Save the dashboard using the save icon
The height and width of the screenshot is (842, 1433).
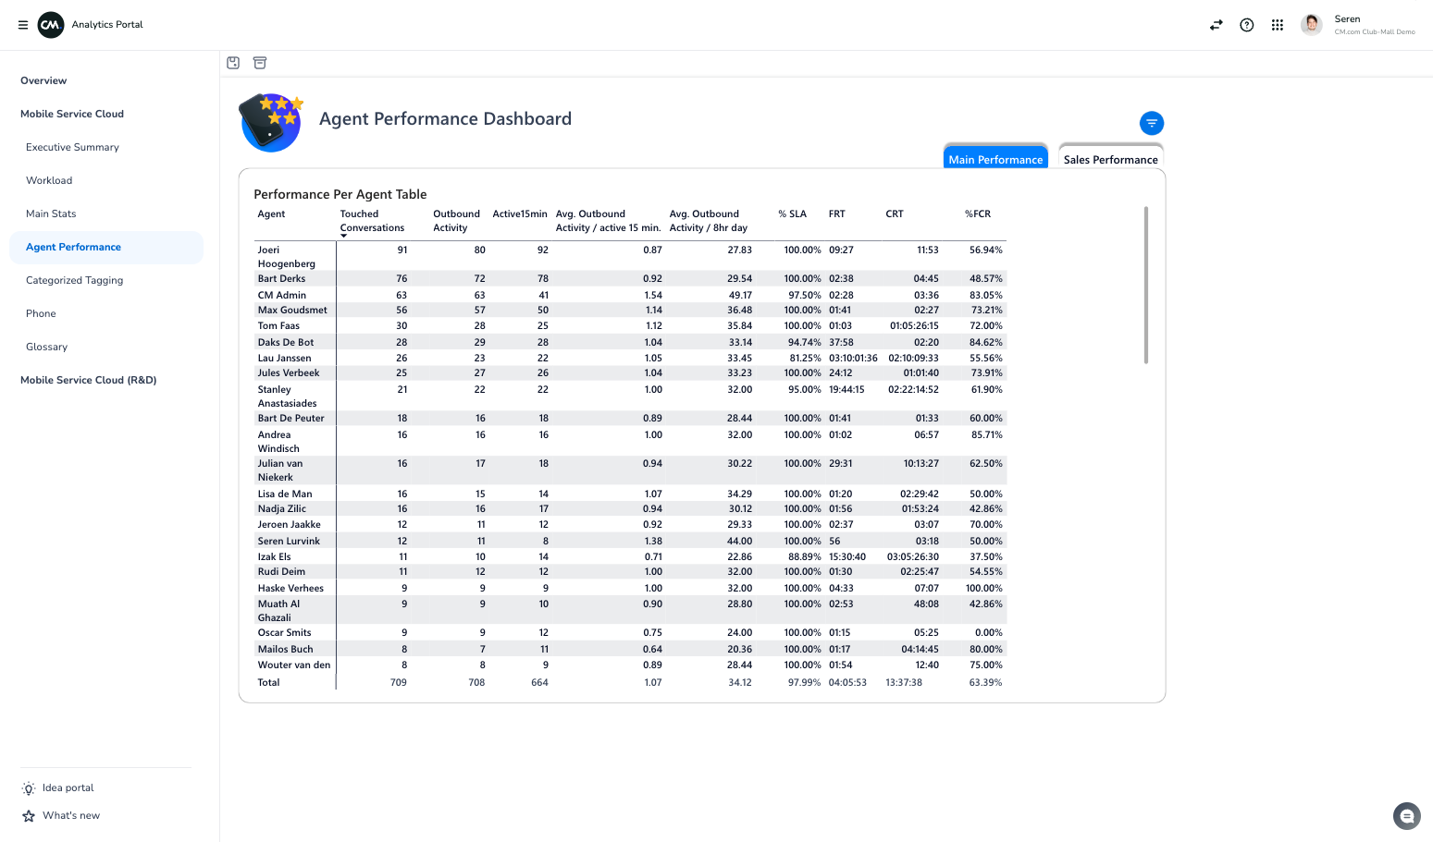[233, 62]
